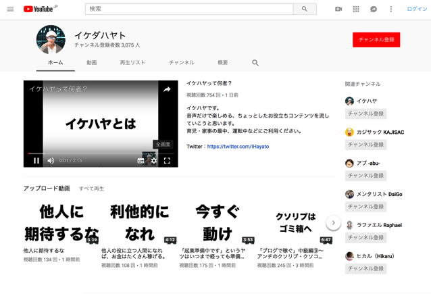The width and height of the screenshot is (431, 294).
Task: Subscribe to カジサック KAJISAC channel
Action: 366,145
